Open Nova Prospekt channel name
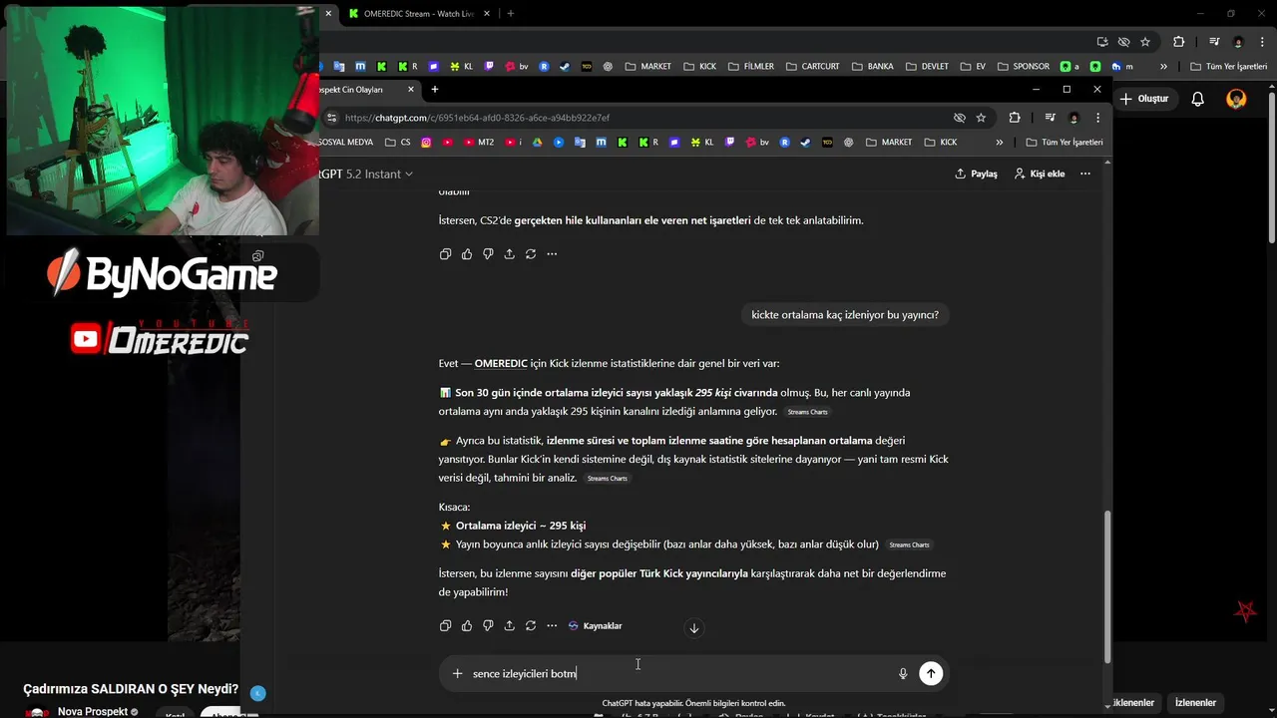 click(x=93, y=712)
